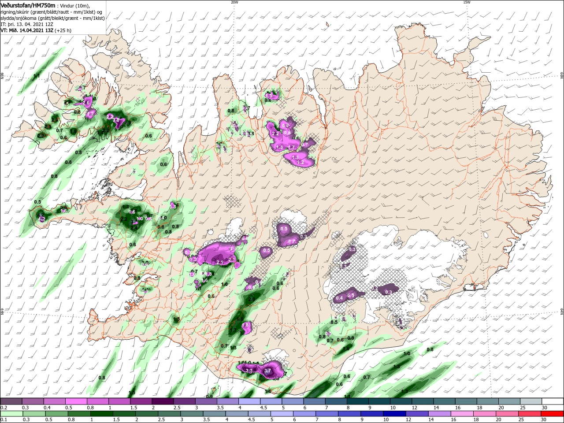564x423 pixels.
Task: Click the 2.5 label on snow legend row
Action: pos(177,408)
